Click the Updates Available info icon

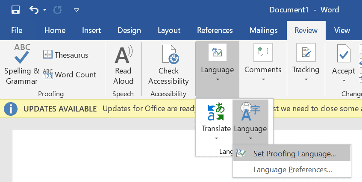point(11,109)
